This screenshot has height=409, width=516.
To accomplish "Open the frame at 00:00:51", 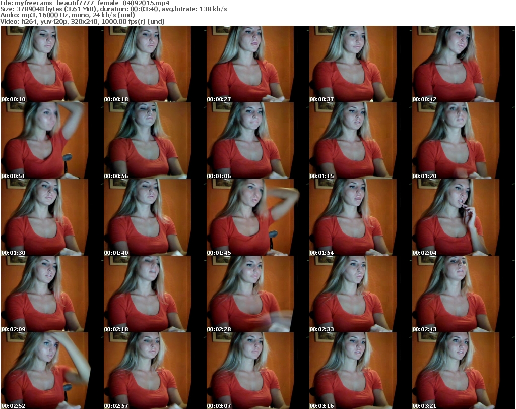I will (x=52, y=141).
